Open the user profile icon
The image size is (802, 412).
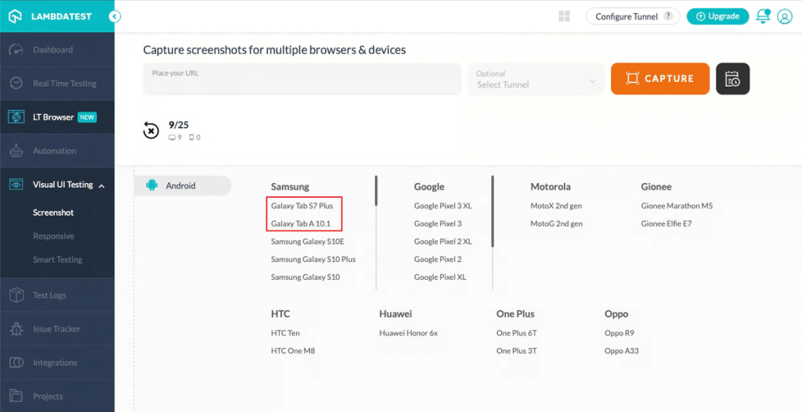784,16
